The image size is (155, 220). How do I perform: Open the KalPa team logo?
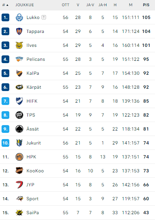click(19, 73)
